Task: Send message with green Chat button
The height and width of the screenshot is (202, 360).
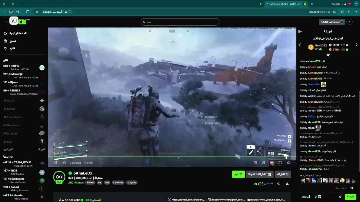Action: [350, 197]
